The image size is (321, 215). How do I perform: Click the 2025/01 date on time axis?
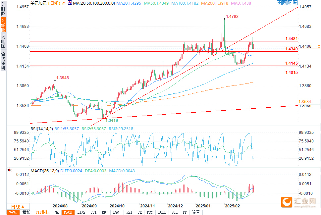point(203,206)
